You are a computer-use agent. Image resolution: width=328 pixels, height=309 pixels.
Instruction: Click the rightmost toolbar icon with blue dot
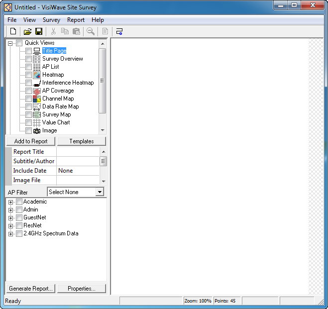119,31
